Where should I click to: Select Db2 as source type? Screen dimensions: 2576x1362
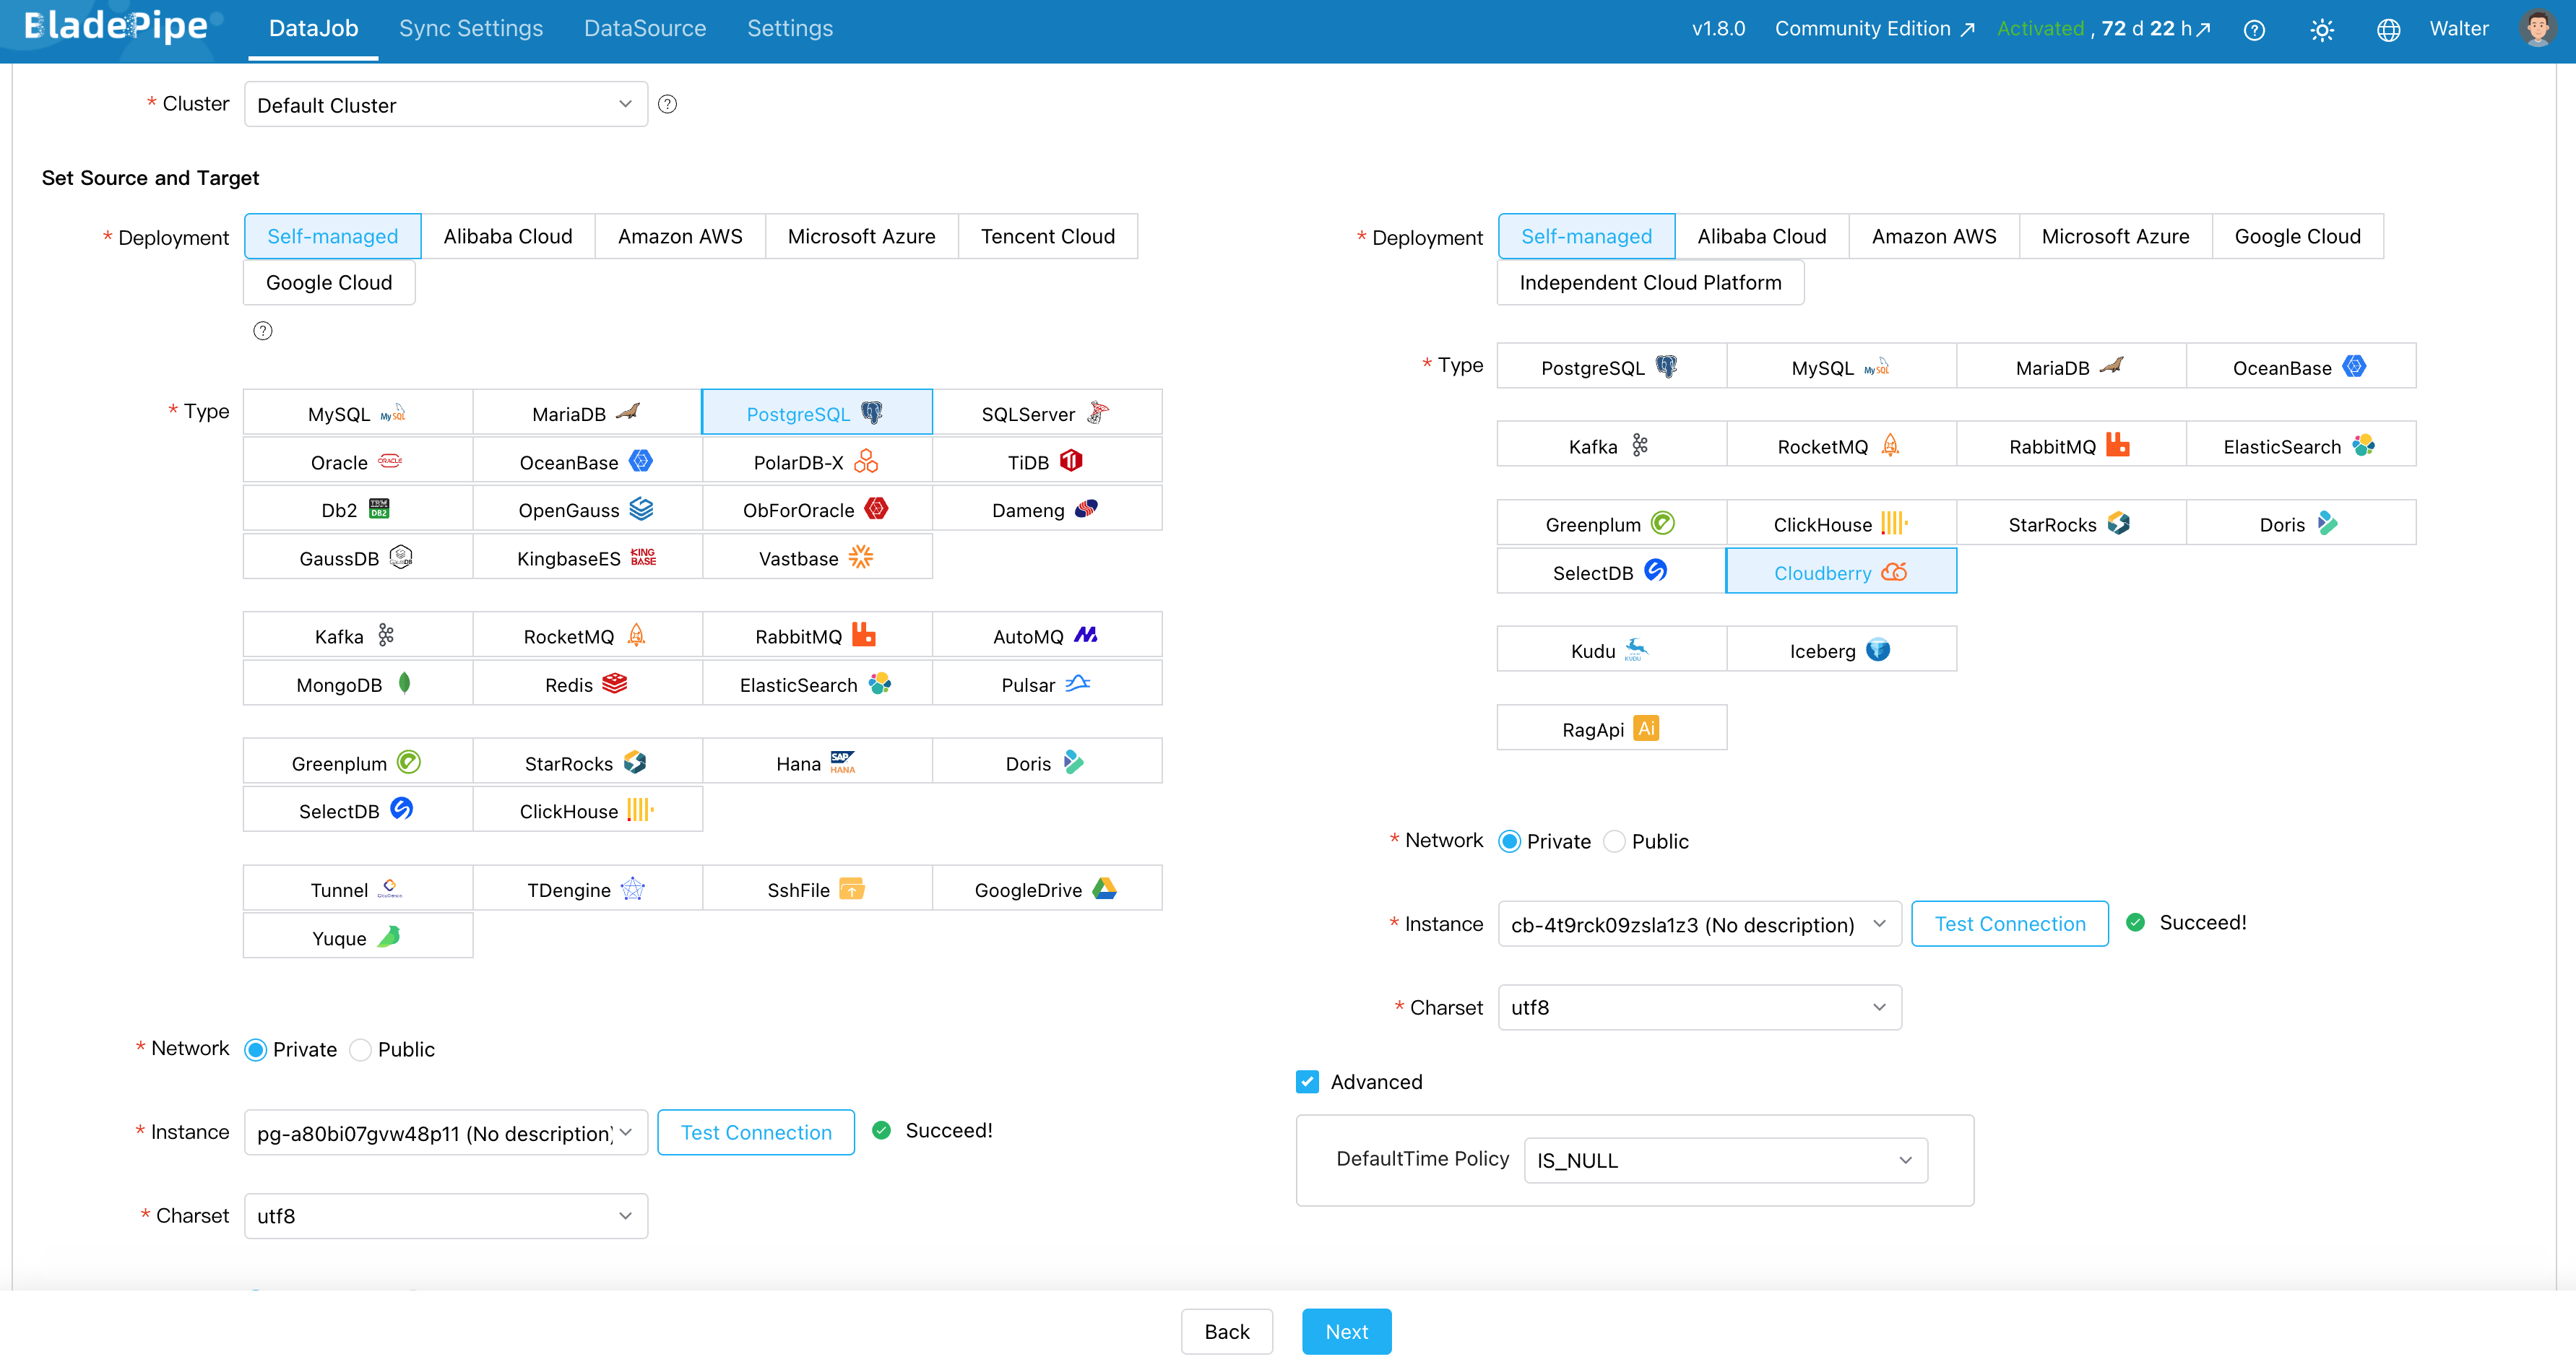(x=358, y=509)
